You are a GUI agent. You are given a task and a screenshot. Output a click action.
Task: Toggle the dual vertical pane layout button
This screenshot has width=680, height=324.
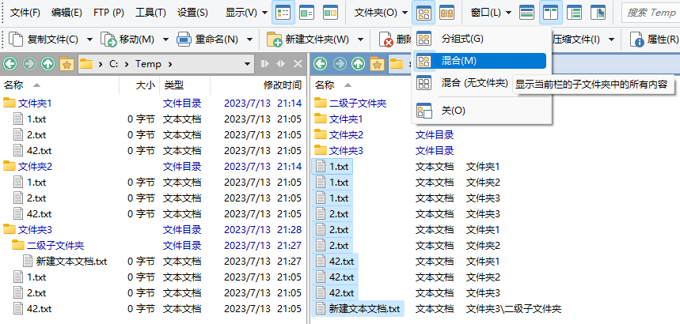pyautogui.click(x=552, y=13)
